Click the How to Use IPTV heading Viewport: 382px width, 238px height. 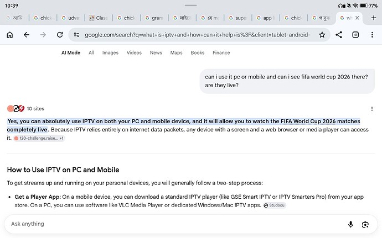point(63,170)
